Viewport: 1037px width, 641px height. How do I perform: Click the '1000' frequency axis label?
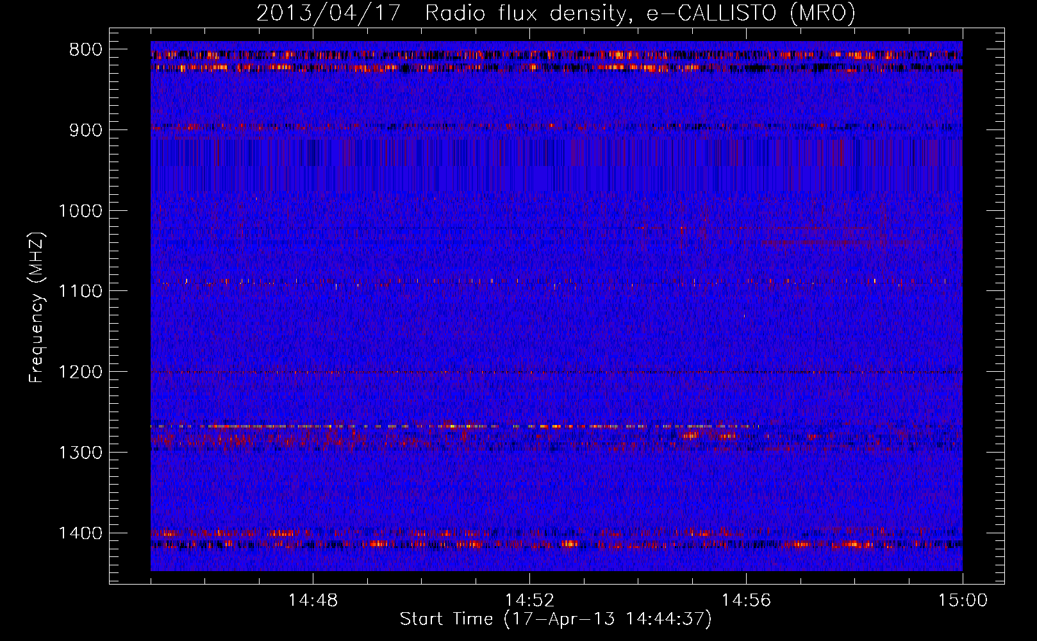click(81, 211)
